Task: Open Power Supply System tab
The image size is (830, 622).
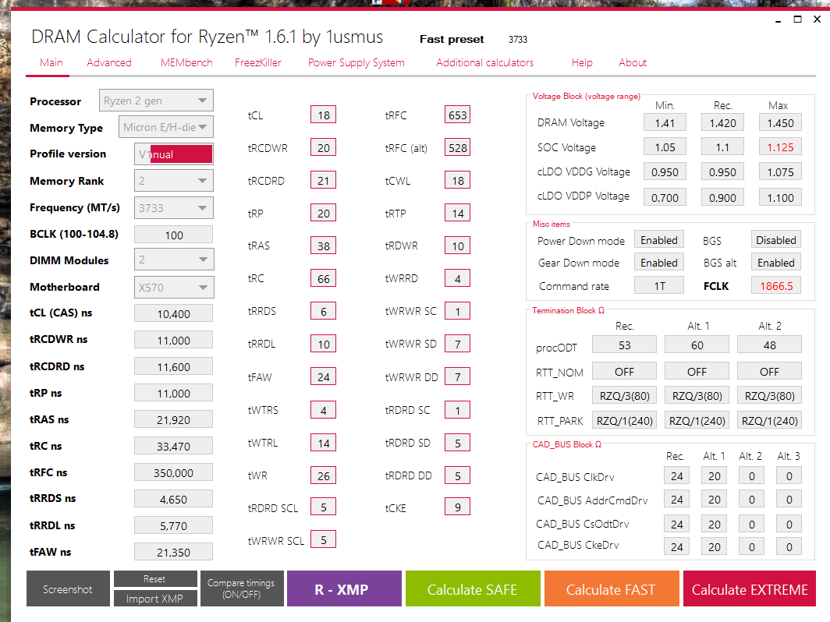Action: pyautogui.click(x=356, y=62)
